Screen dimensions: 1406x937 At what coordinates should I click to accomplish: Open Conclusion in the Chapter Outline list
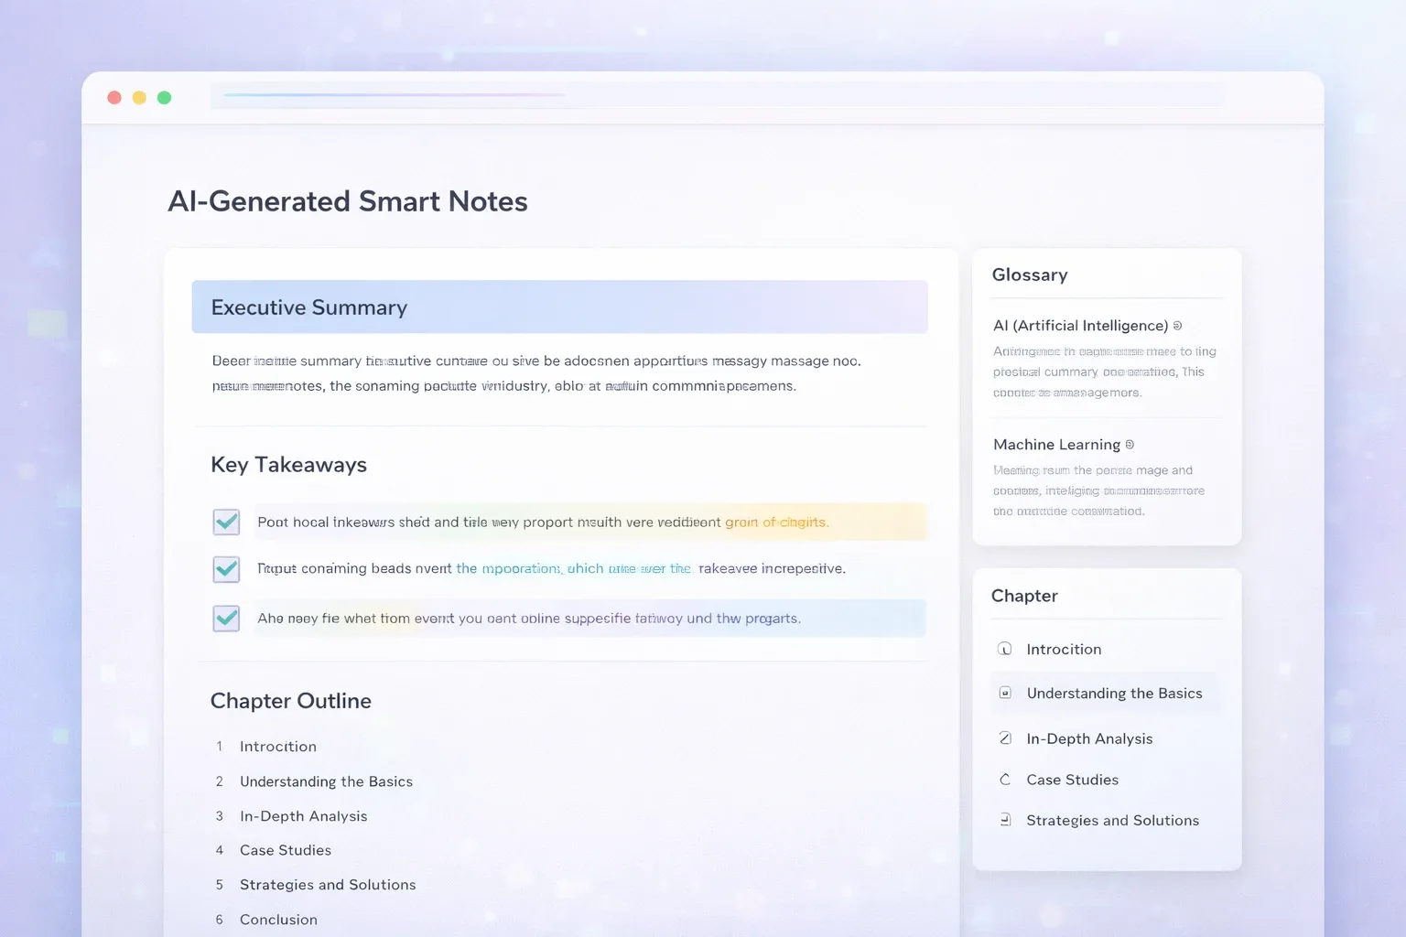pos(278,920)
